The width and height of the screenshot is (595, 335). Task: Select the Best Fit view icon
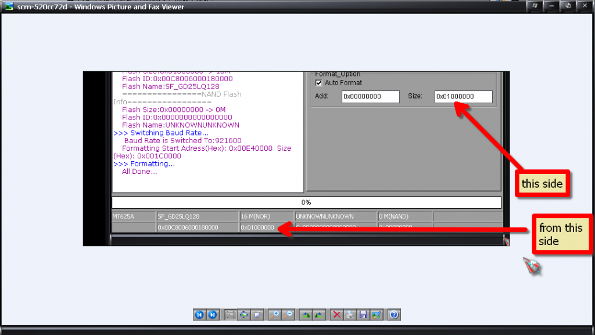point(230,315)
